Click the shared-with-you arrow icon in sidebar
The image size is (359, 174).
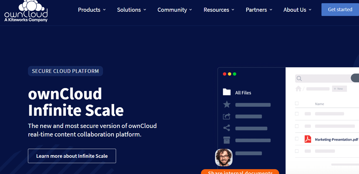pyautogui.click(x=227, y=116)
